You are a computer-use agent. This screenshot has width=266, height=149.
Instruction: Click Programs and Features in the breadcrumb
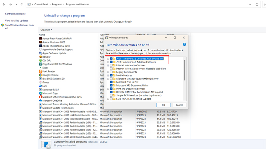point(77,4)
